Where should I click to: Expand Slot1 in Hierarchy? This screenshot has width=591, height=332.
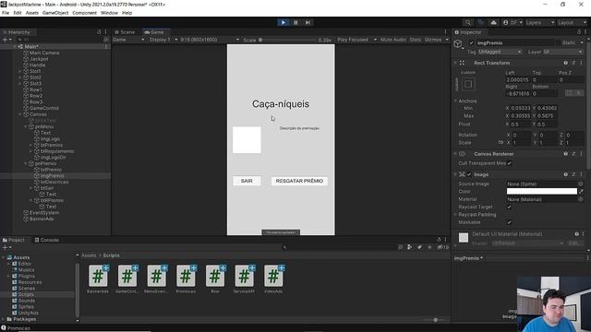(20, 71)
